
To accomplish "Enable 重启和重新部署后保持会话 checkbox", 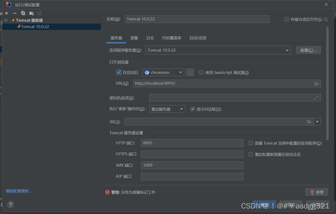I will 251,154.
